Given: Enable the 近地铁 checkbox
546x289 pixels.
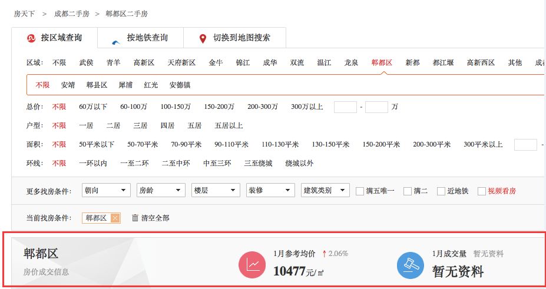Looking at the screenshot, I should click(x=441, y=191).
